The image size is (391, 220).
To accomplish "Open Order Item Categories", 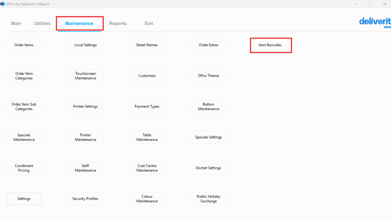I will click(x=24, y=76).
